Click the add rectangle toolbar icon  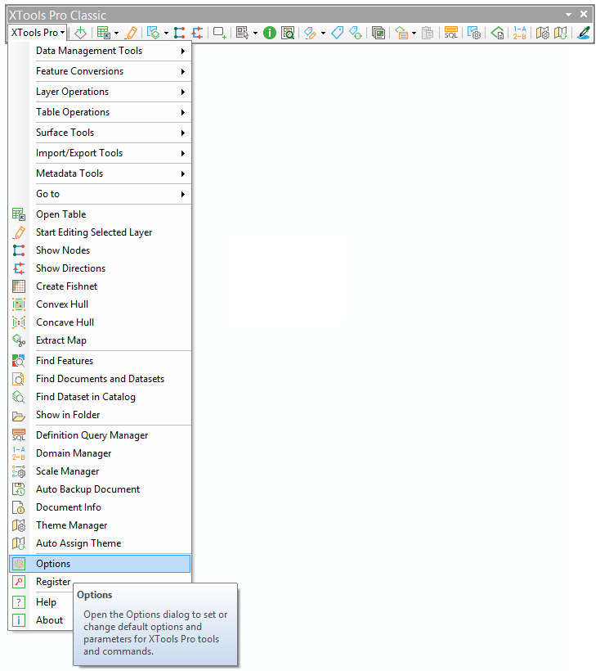[x=220, y=33]
